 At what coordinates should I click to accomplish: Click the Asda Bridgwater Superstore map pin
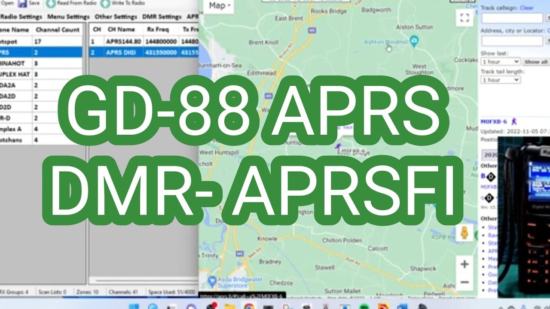pos(211,282)
